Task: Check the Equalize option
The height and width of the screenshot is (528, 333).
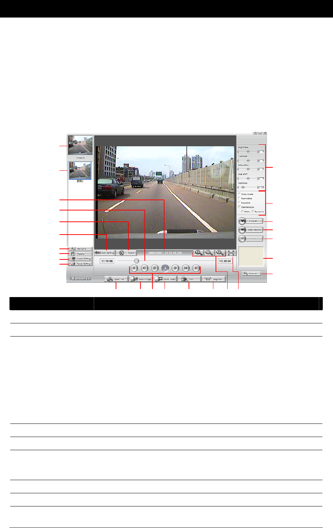Action: click(239, 203)
